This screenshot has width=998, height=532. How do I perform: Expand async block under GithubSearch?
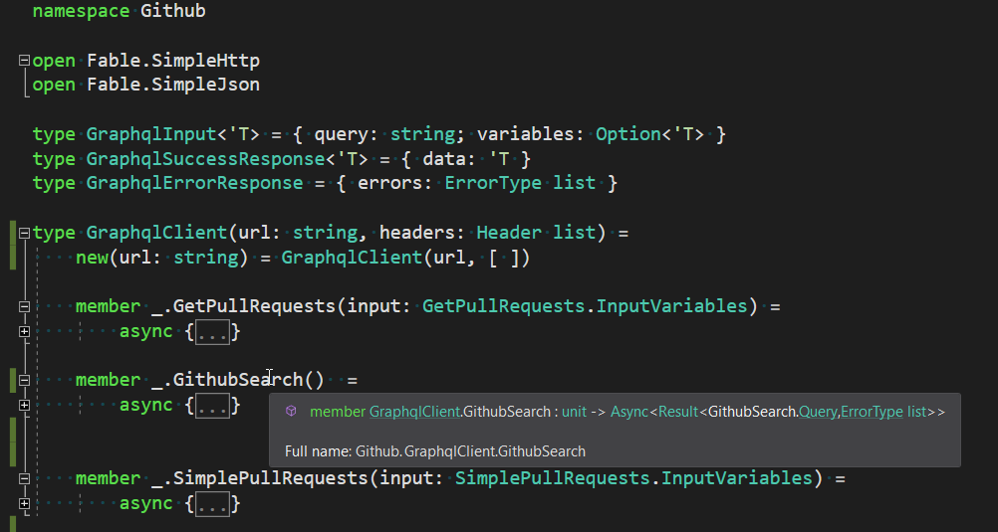pyautogui.click(x=24, y=405)
